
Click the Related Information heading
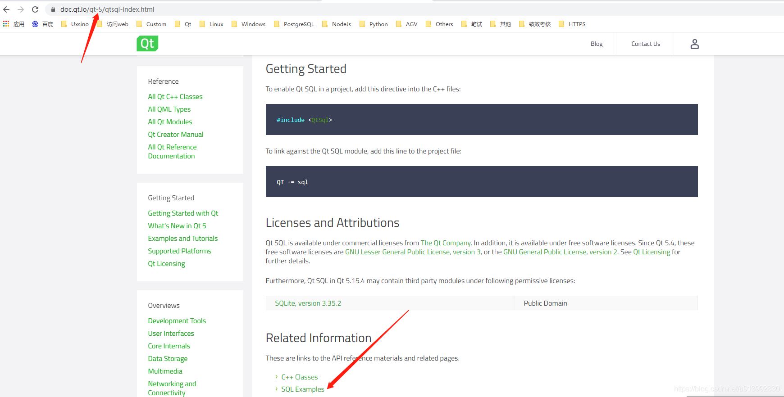319,338
